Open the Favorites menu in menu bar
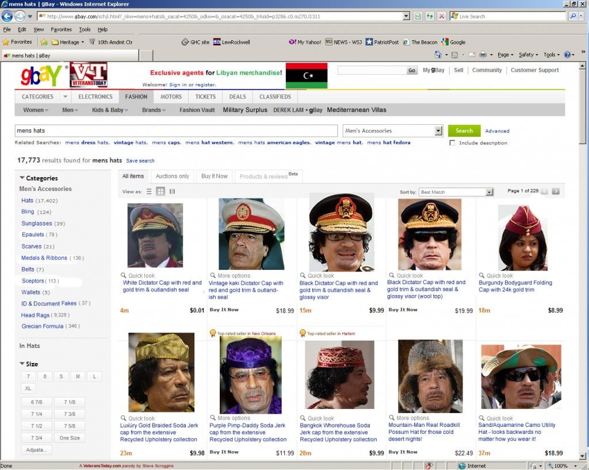589x470 pixels. click(61, 29)
